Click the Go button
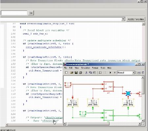148x131 pixels. [x=31, y=13]
